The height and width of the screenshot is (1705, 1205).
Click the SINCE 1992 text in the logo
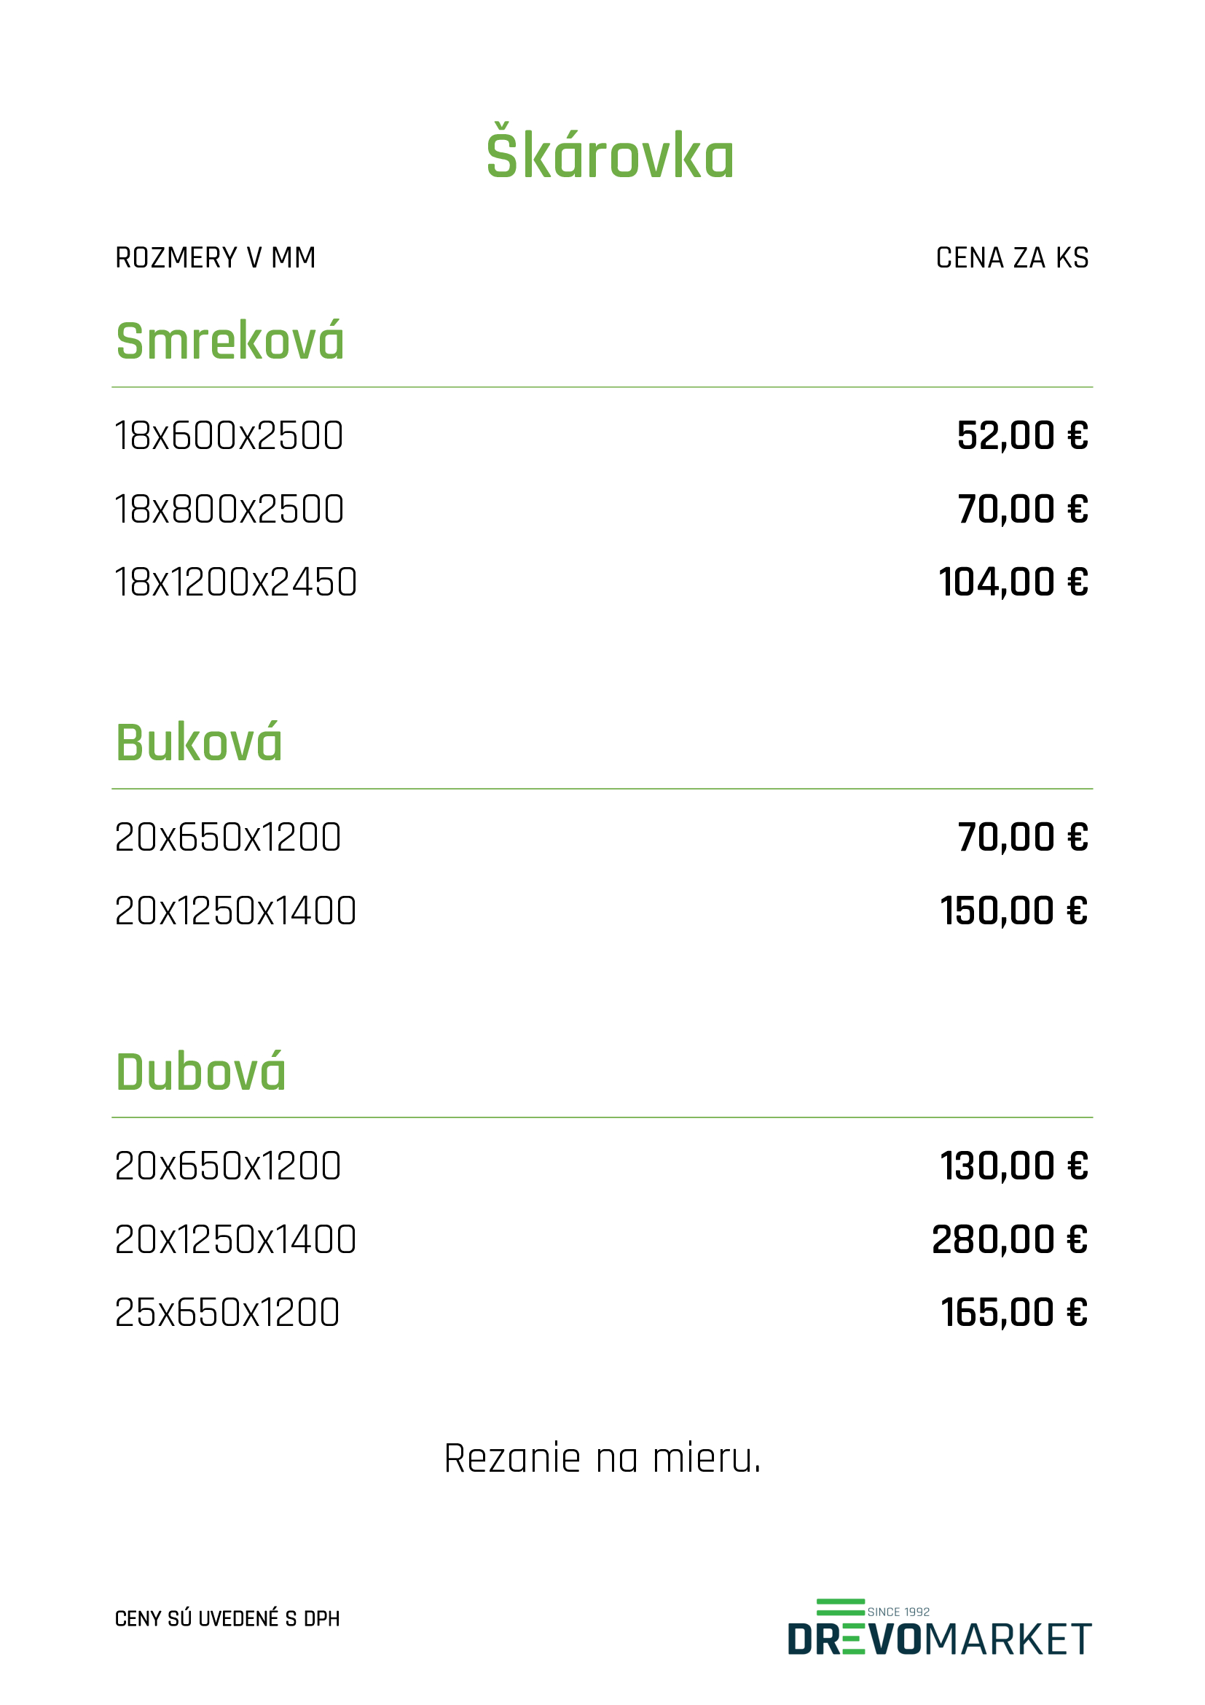[x=898, y=1612]
